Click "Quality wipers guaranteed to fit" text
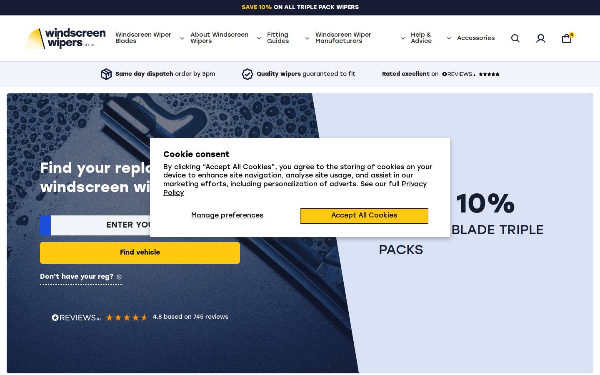Image resolution: width=600 pixels, height=375 pixels. tap(306, 74)
